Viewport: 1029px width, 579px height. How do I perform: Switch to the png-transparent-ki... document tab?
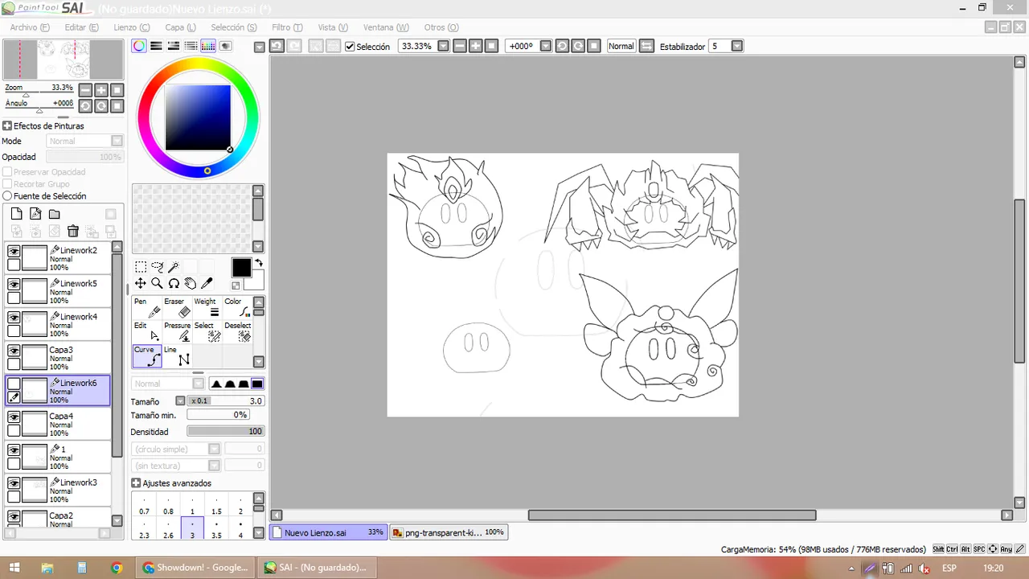click(449, 532)
